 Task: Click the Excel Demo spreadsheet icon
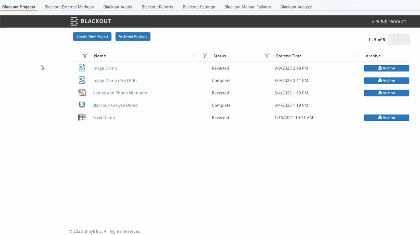coord(82,117)
